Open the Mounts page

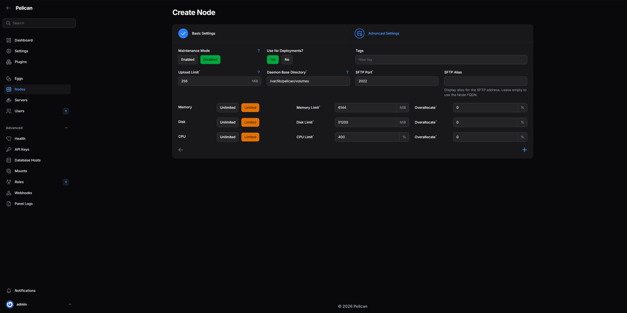click(37, 171)
